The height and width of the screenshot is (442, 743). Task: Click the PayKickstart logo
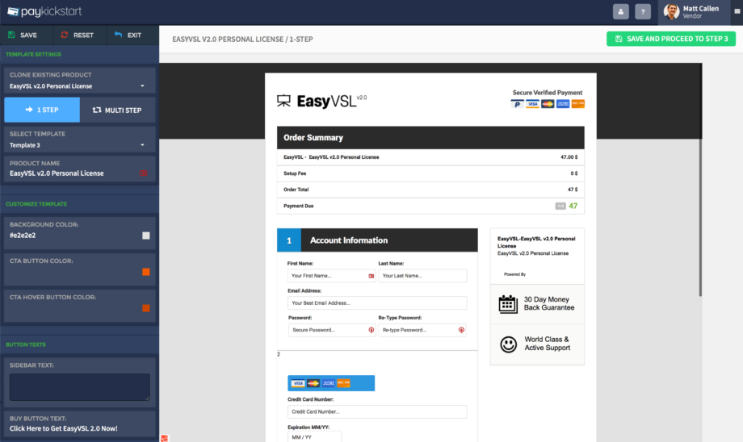(x=44, y=11)
